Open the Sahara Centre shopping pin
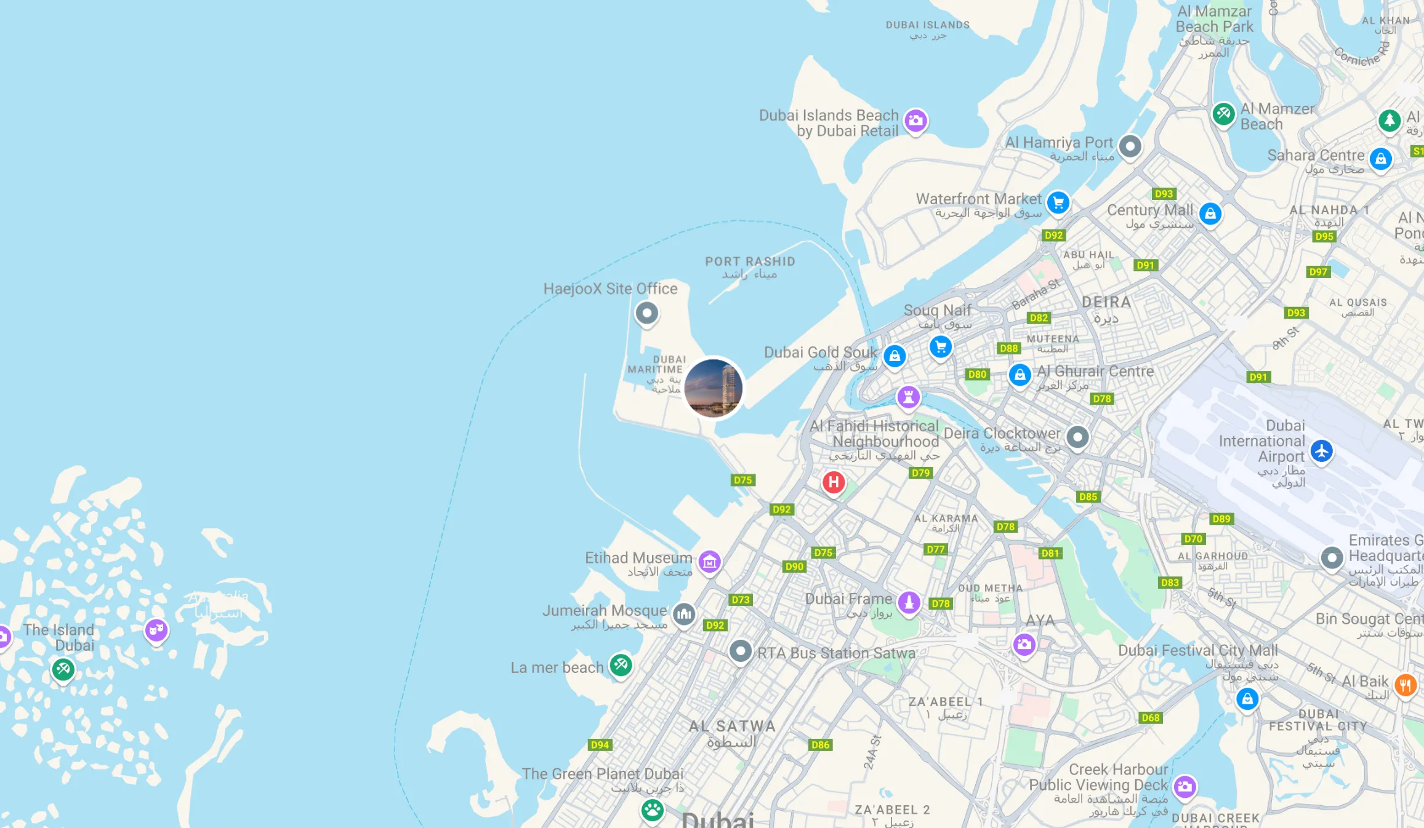The image size is (1424, 828). point(1380,159)
